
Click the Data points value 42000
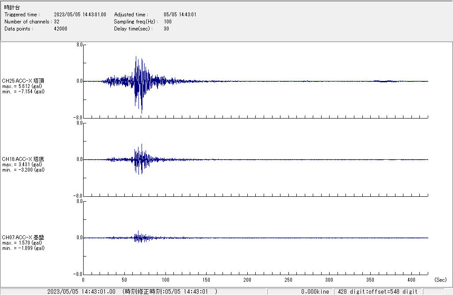(x=61, y=29)
